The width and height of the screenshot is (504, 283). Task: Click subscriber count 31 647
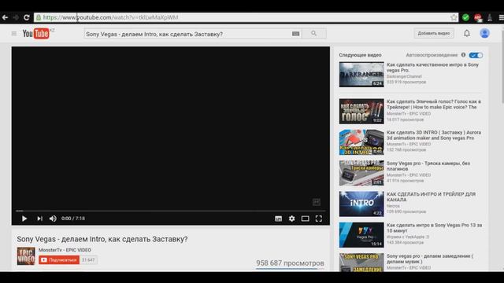(88, 260)
